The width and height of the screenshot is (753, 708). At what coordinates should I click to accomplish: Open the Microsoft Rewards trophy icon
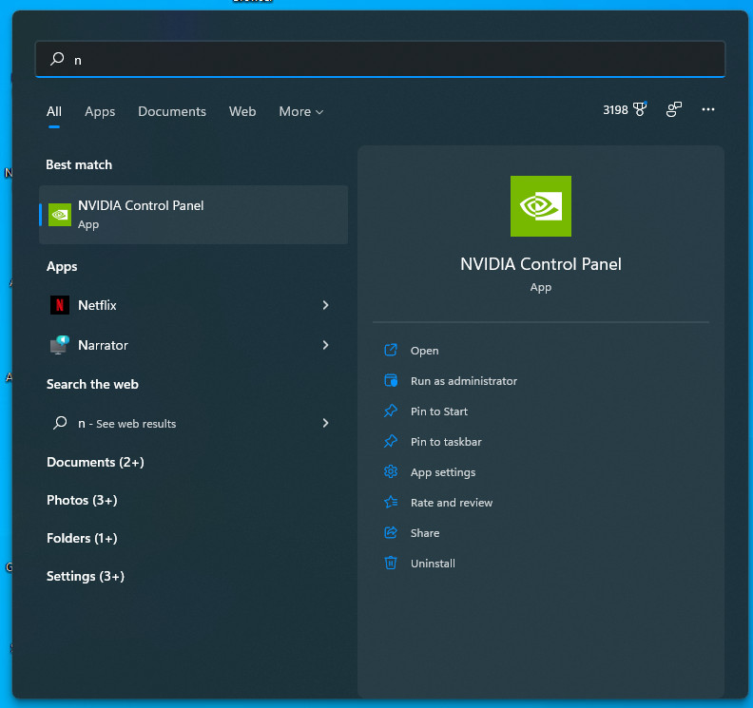tap(640, 110)
